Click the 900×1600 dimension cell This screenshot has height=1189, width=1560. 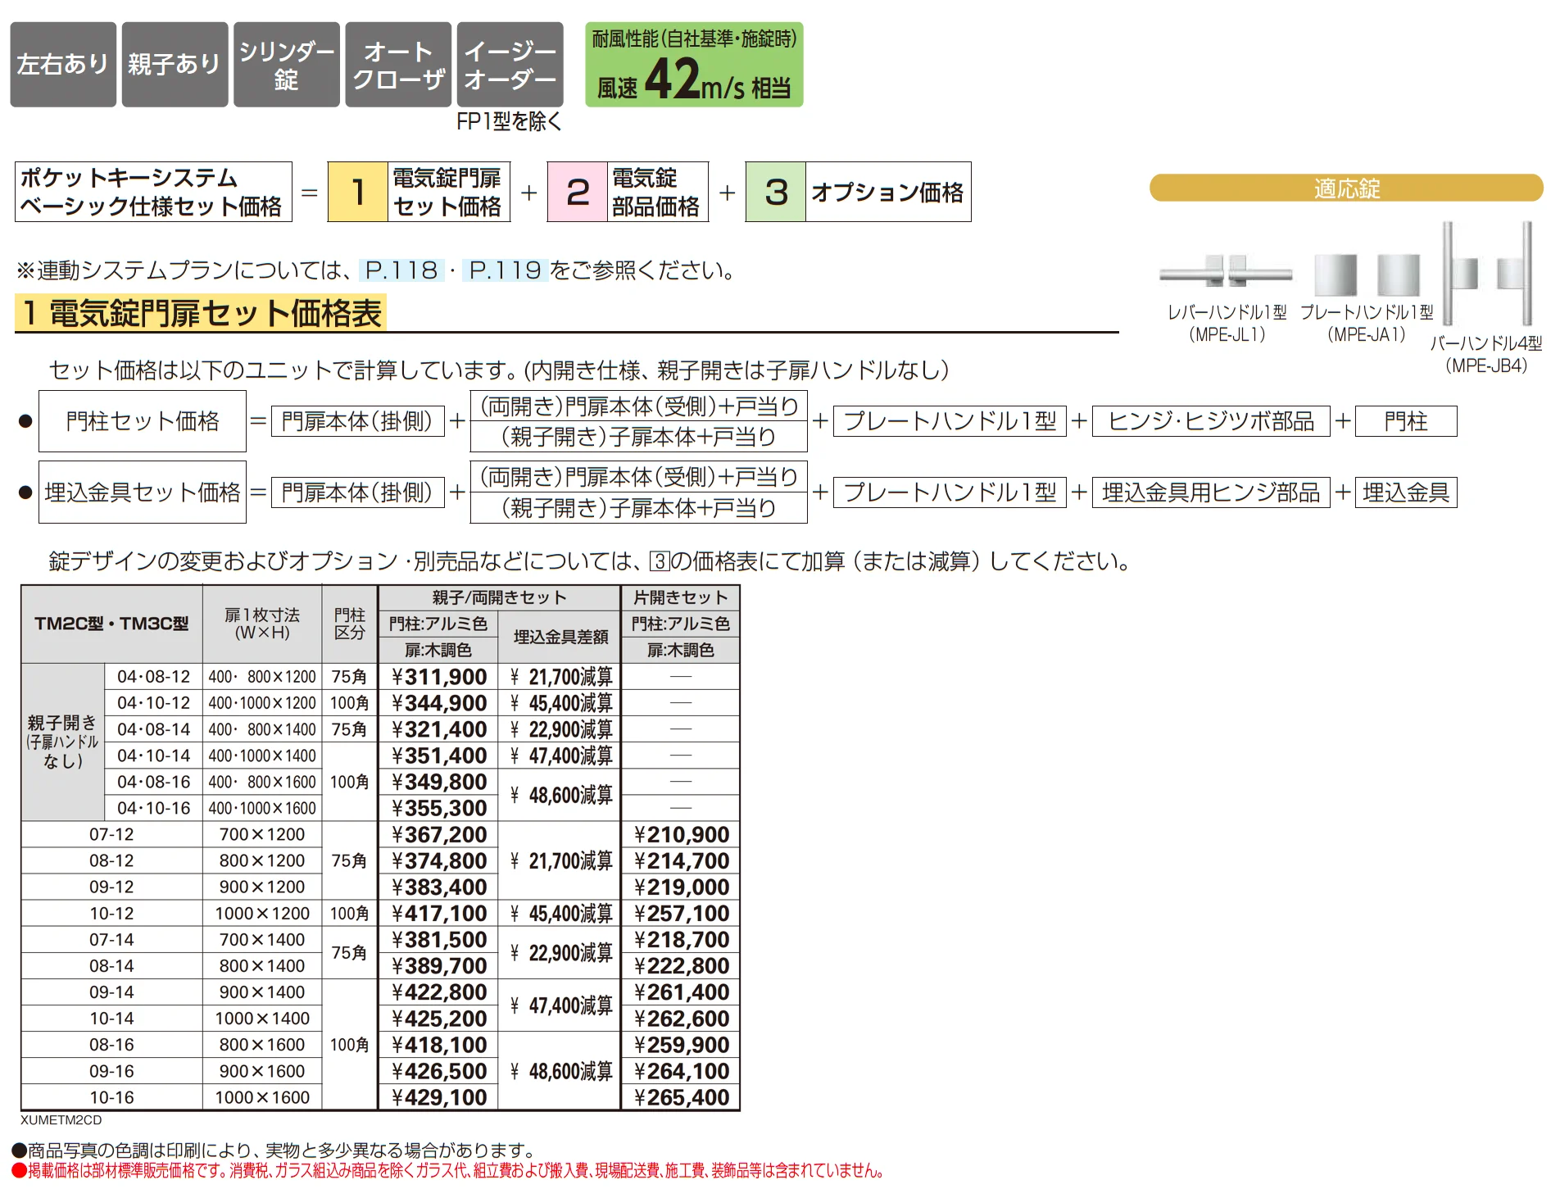pyautogui.click(x=262, y=1071)
